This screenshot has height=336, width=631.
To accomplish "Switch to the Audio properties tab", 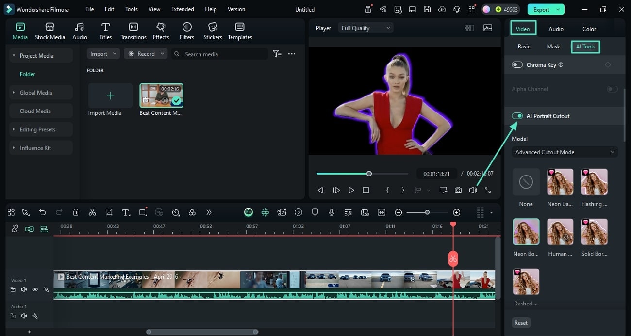I will coord(556,29).
